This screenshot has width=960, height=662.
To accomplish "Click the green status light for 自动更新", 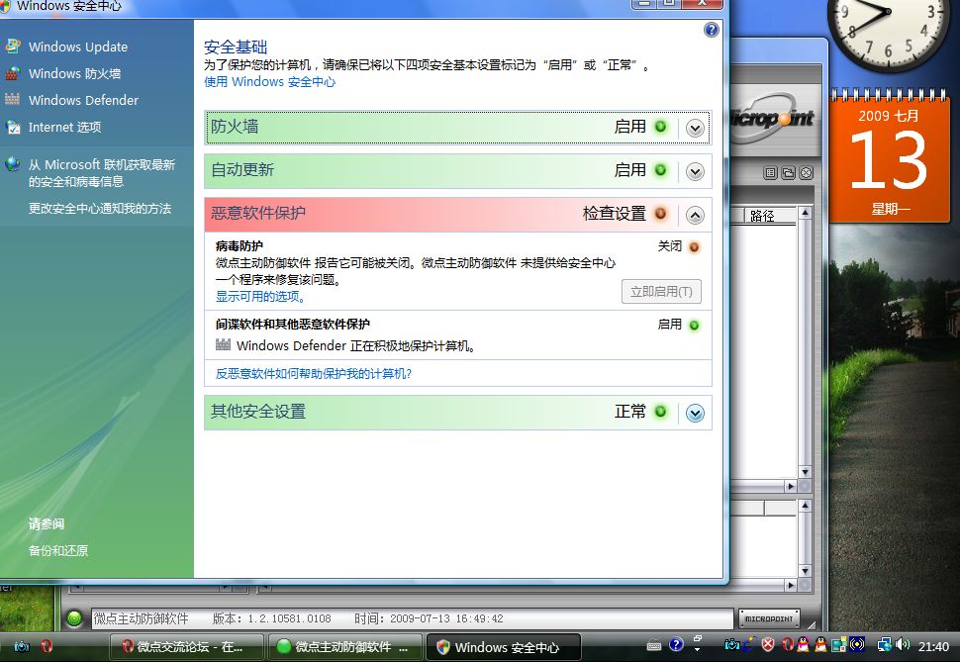I will pos(660,169).
